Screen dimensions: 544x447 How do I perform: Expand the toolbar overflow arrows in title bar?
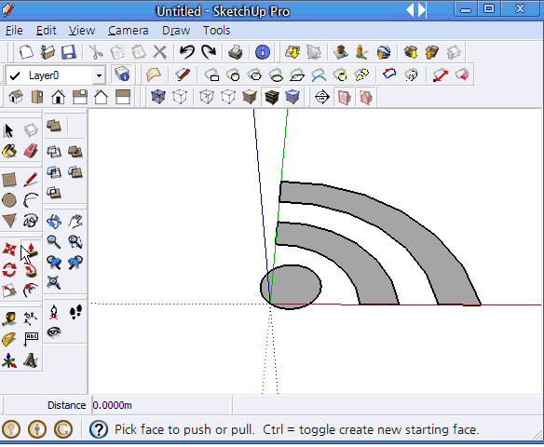click(416, 10)
